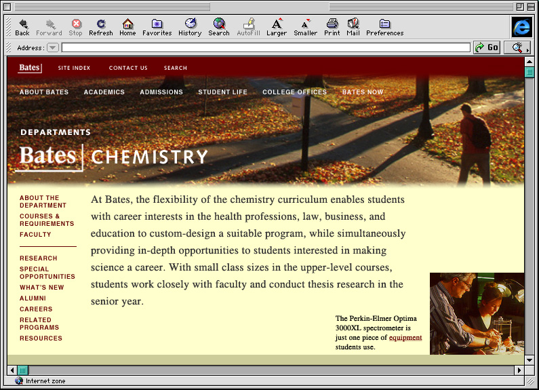Select ADMISSIONS navigation item
Screen dimensions: 539x390
click(161, 92)
